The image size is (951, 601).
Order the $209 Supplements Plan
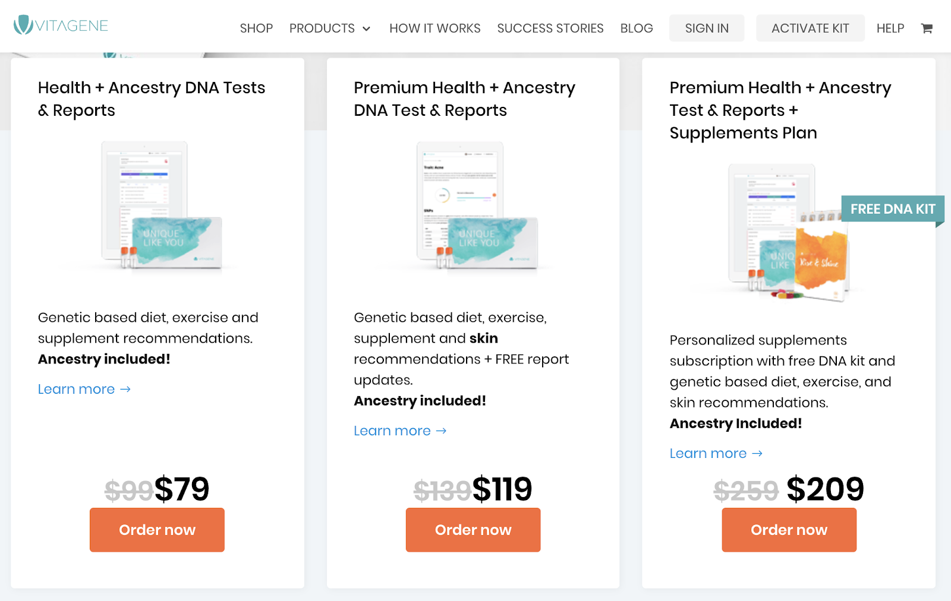789,530
